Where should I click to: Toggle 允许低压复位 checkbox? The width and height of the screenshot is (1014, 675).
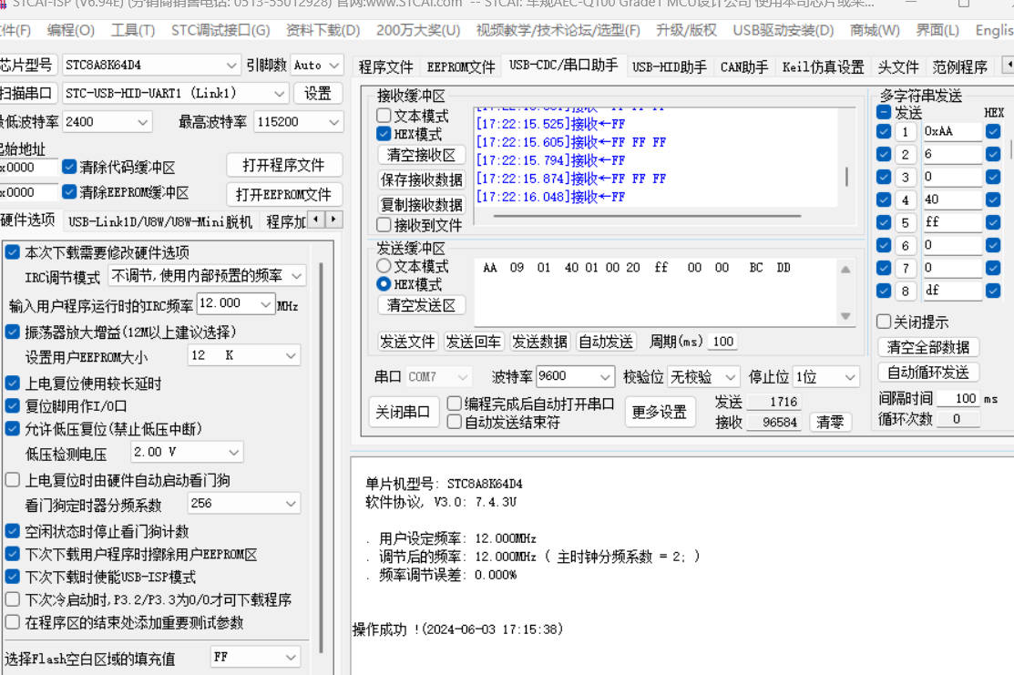12,428
